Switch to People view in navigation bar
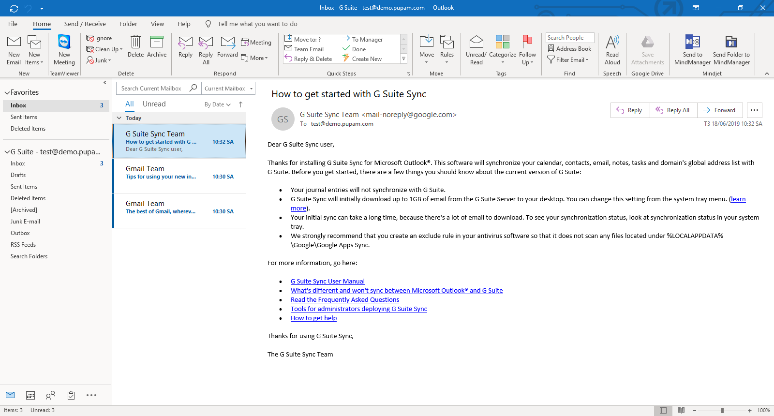The width and height of the screenshot is (774, 416). point(50,395)
